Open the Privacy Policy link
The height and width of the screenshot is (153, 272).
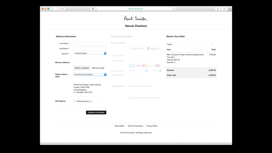point(152,126)
